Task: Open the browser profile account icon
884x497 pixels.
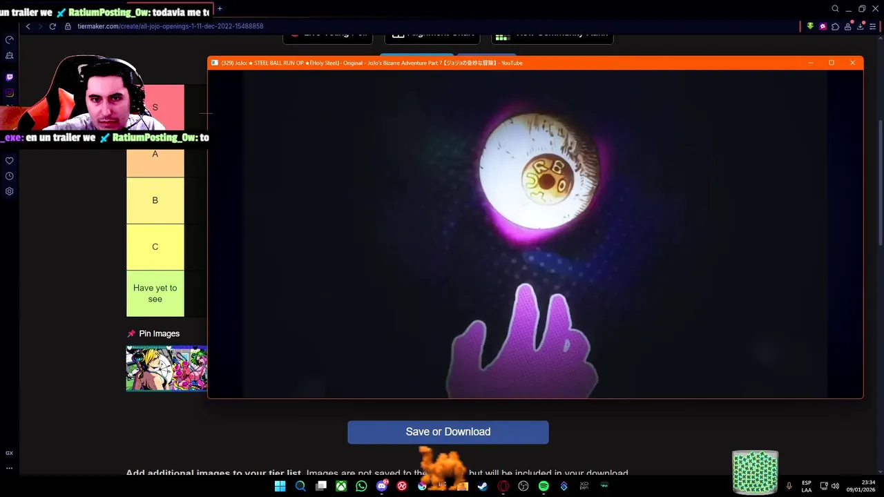Action: point(849,26)
